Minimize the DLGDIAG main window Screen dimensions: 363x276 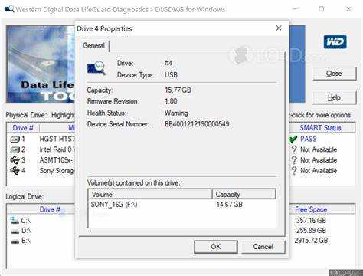coord(296,9)
